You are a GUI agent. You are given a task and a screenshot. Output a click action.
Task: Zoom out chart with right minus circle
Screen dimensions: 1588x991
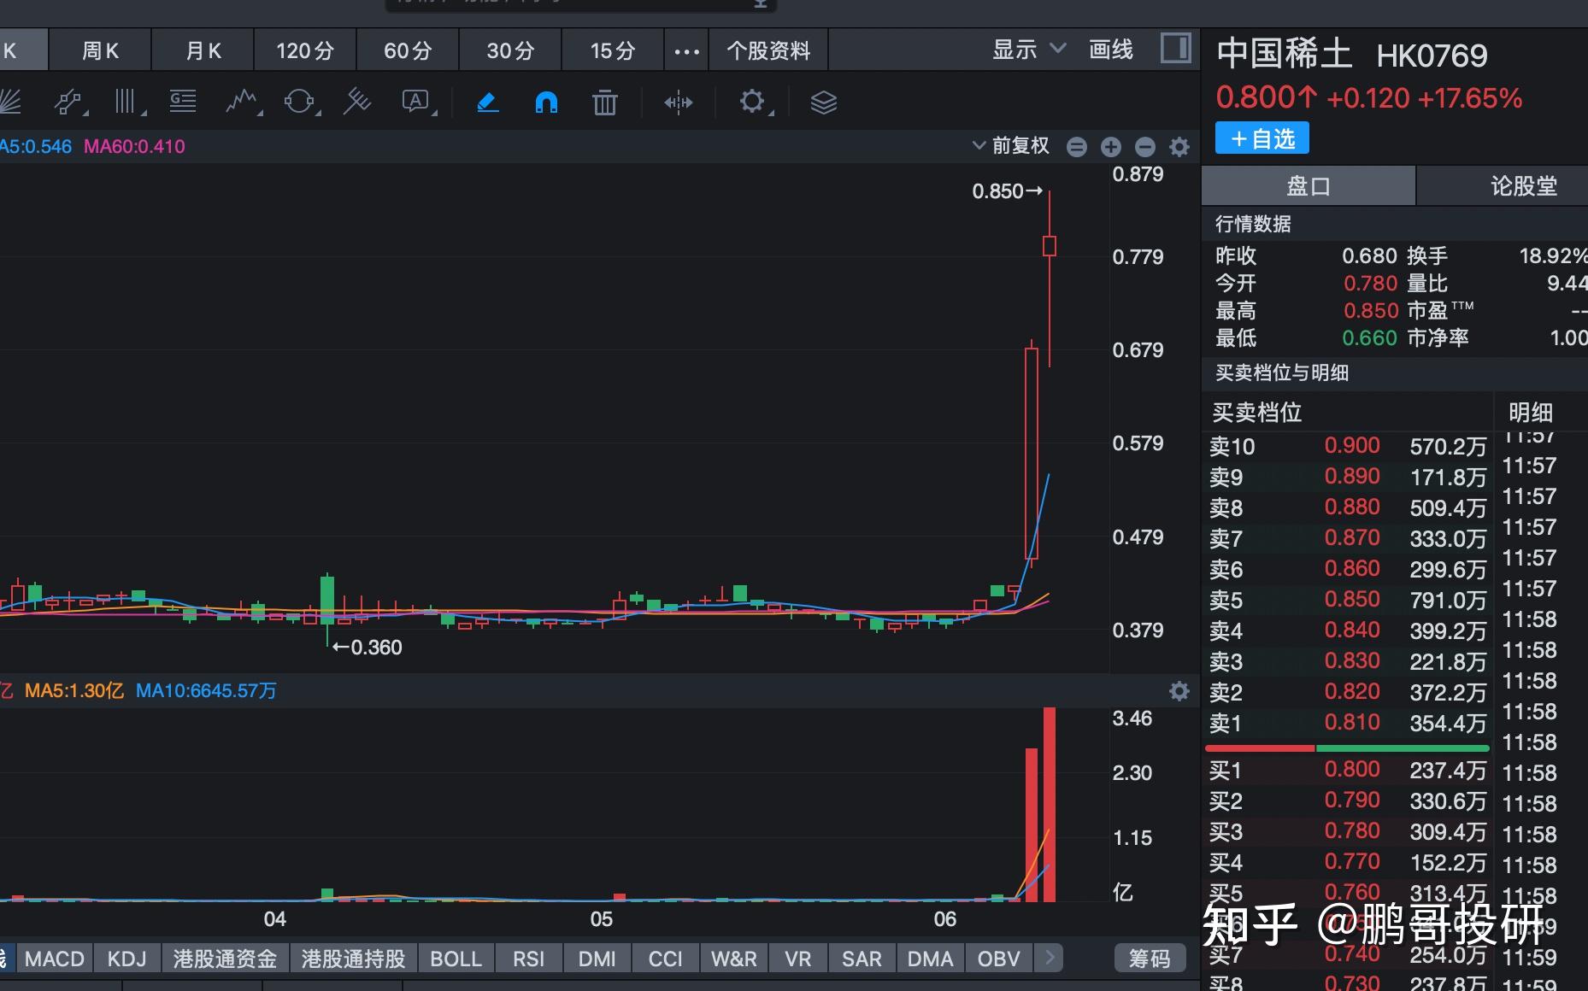(1144, 147)
